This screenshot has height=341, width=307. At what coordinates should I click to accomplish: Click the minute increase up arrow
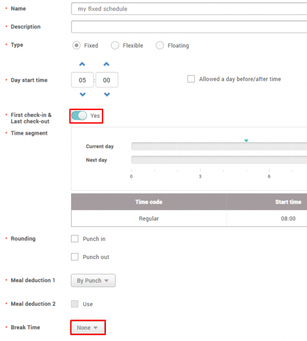point(106,64)
